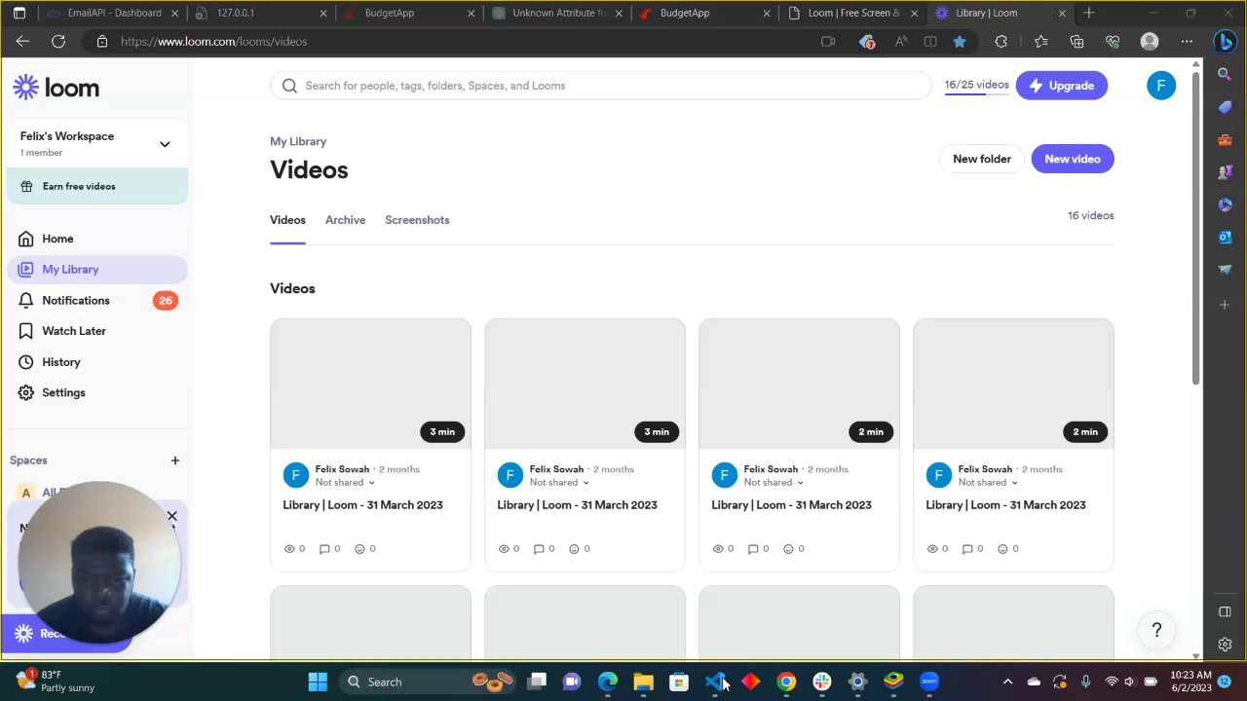Open Edge sidebar settings gear
The width and height of the screenshot is (1247, 701).
(1225, 645)
